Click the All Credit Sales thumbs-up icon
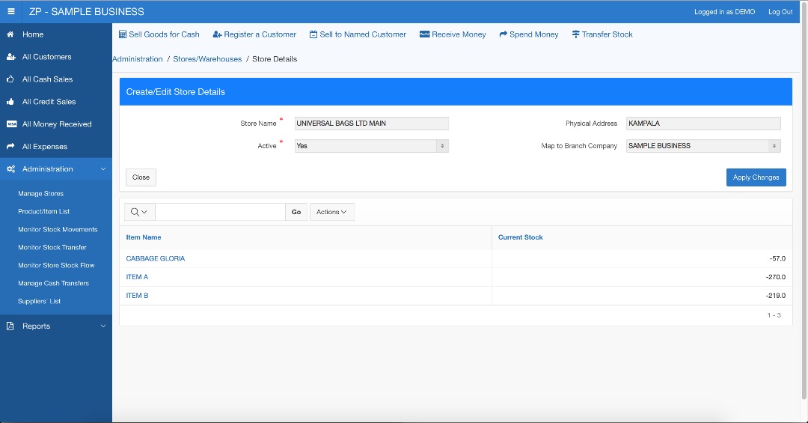Image resolution: width=808 pixels, height=423 pixels. (x=10, y=102)
